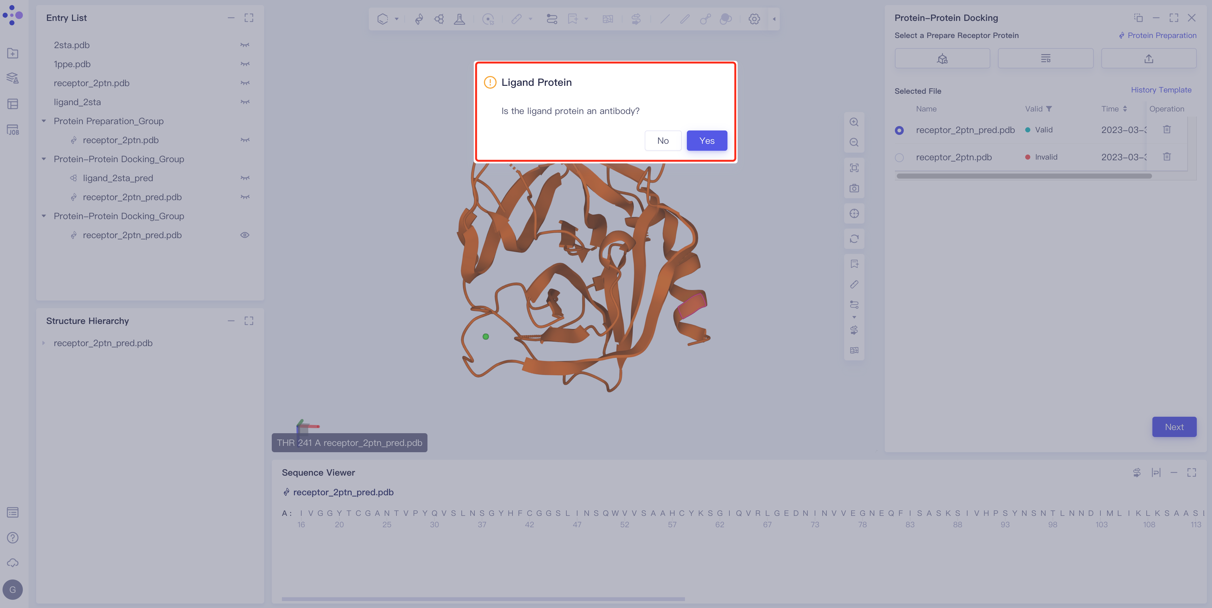Click the 3D structure source button in docking panel
Screen dimensions: 1212x608
[942, 58]
